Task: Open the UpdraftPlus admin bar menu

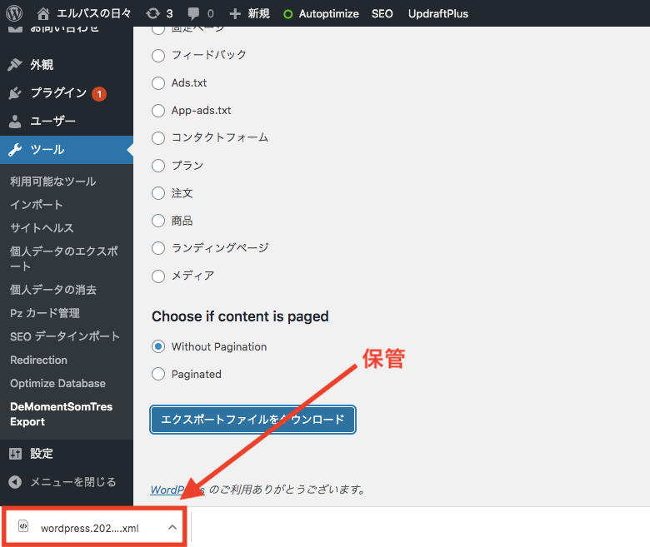Action: point(438,13)
